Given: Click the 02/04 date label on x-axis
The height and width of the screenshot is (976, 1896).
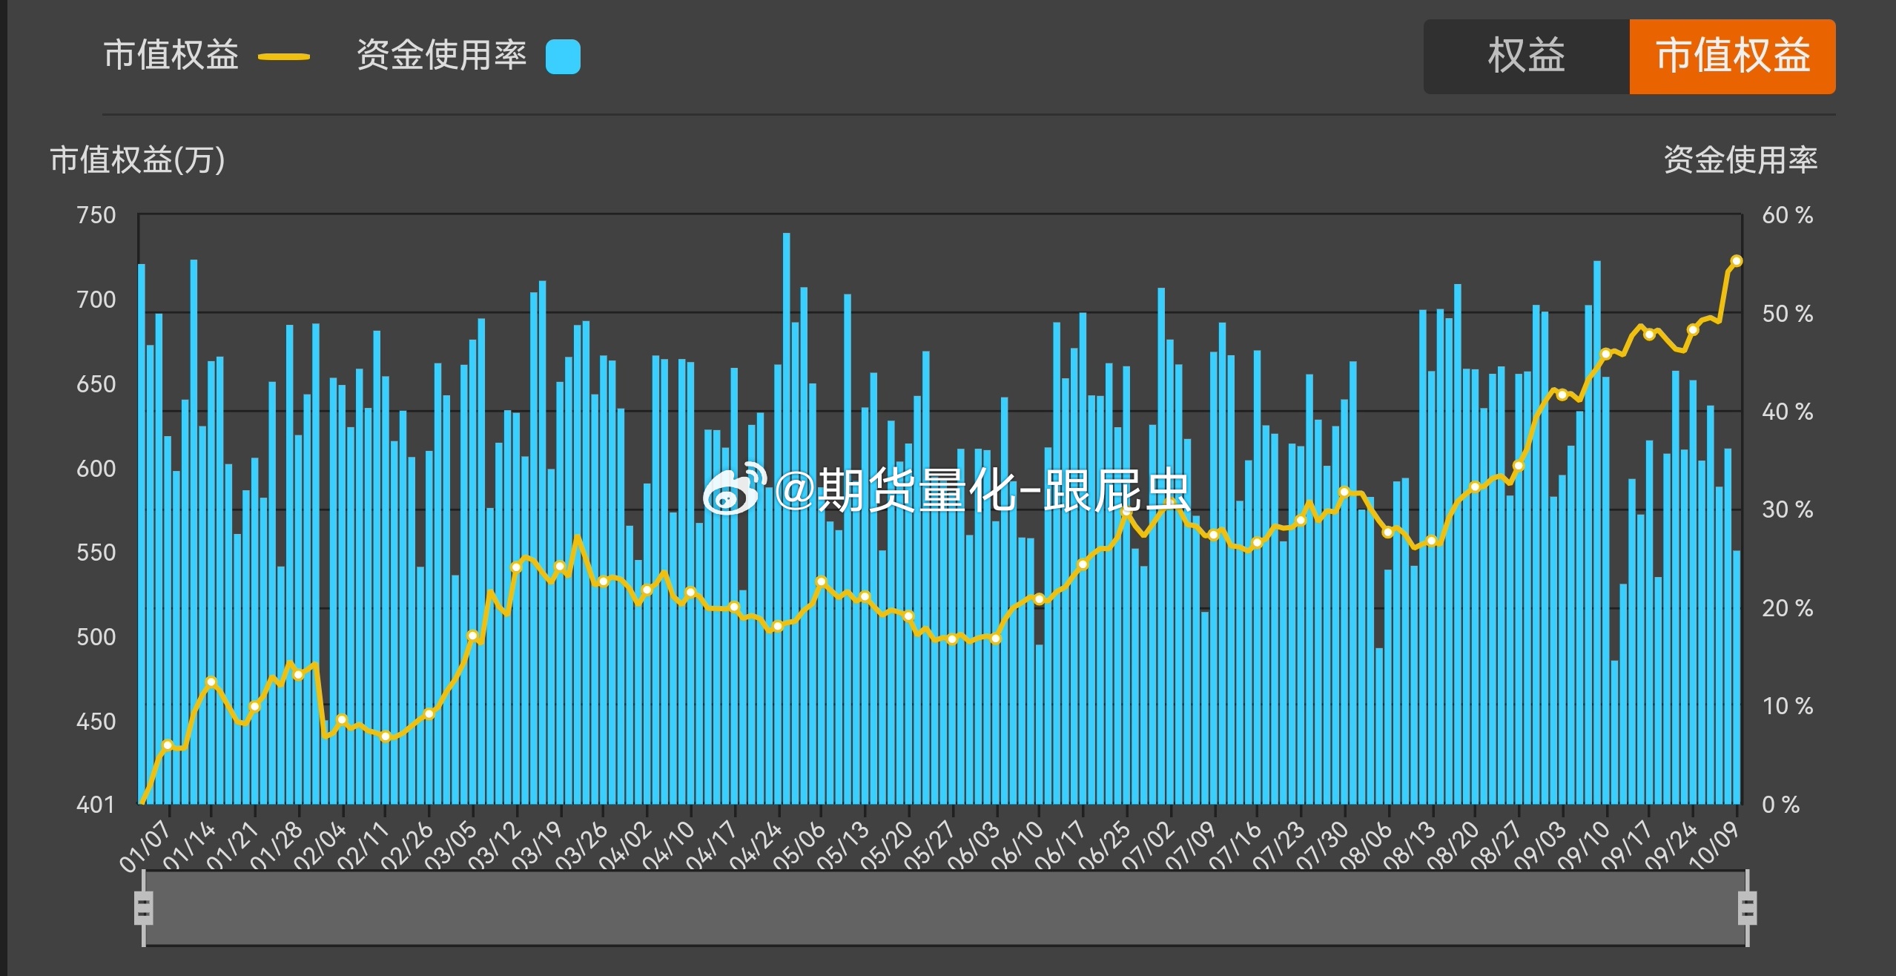Looking at the screenshot, I should click(x=320, y=846).
